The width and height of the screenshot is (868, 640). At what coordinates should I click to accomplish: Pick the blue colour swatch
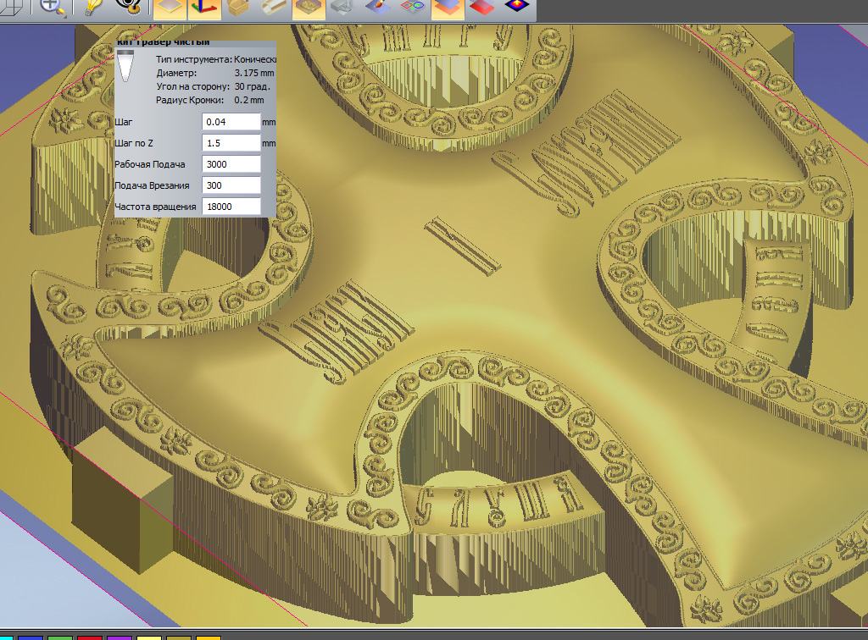pos(31,637)
